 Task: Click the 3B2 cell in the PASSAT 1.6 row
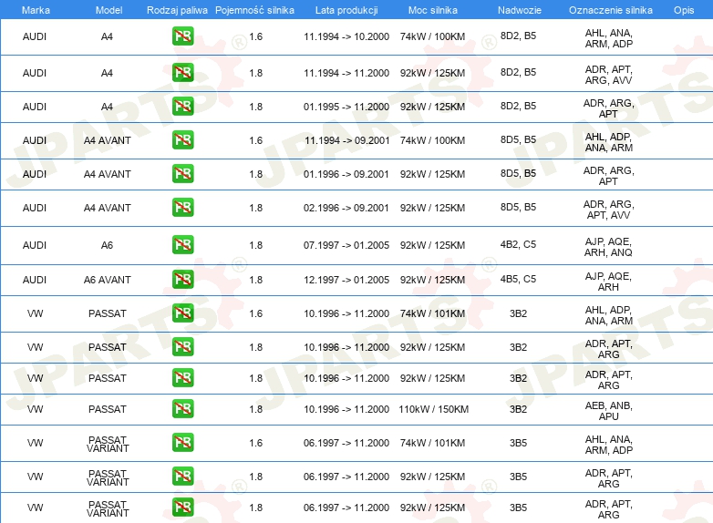[x=518, y=313]
